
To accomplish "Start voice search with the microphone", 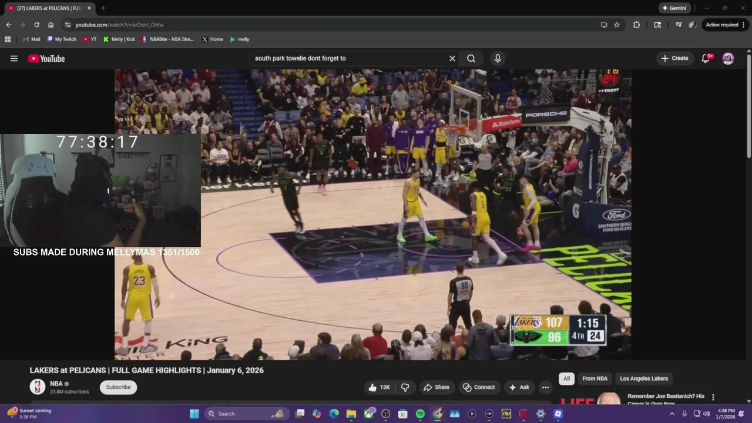I will pos(498,58).
